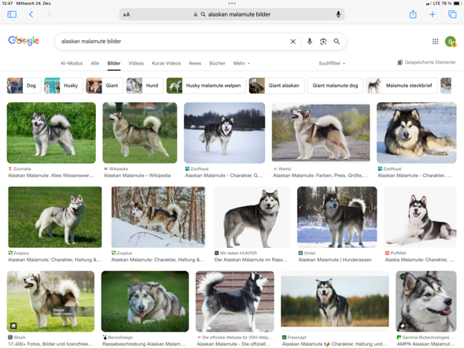Viewport: 464px width, 348px height.
Task: Open the Wikipedia Alaskan Malamute image result
Action: pyautogui.click(x=140, y=133)
